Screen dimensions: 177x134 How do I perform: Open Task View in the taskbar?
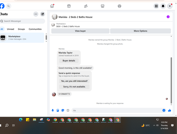(13, 125)
